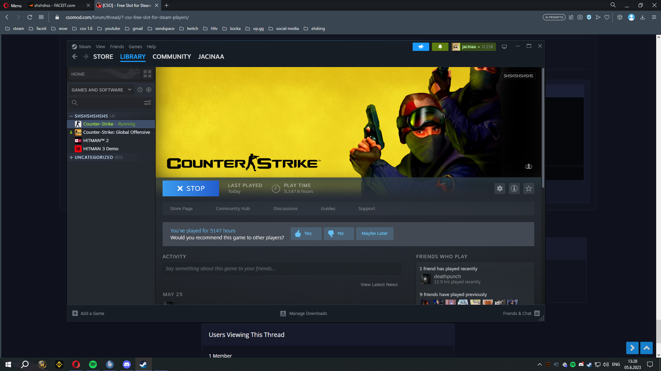The height and width of the screenshot is (371, 661).
Task: Open Spotify from the taskbar
Action: [93, 364]
